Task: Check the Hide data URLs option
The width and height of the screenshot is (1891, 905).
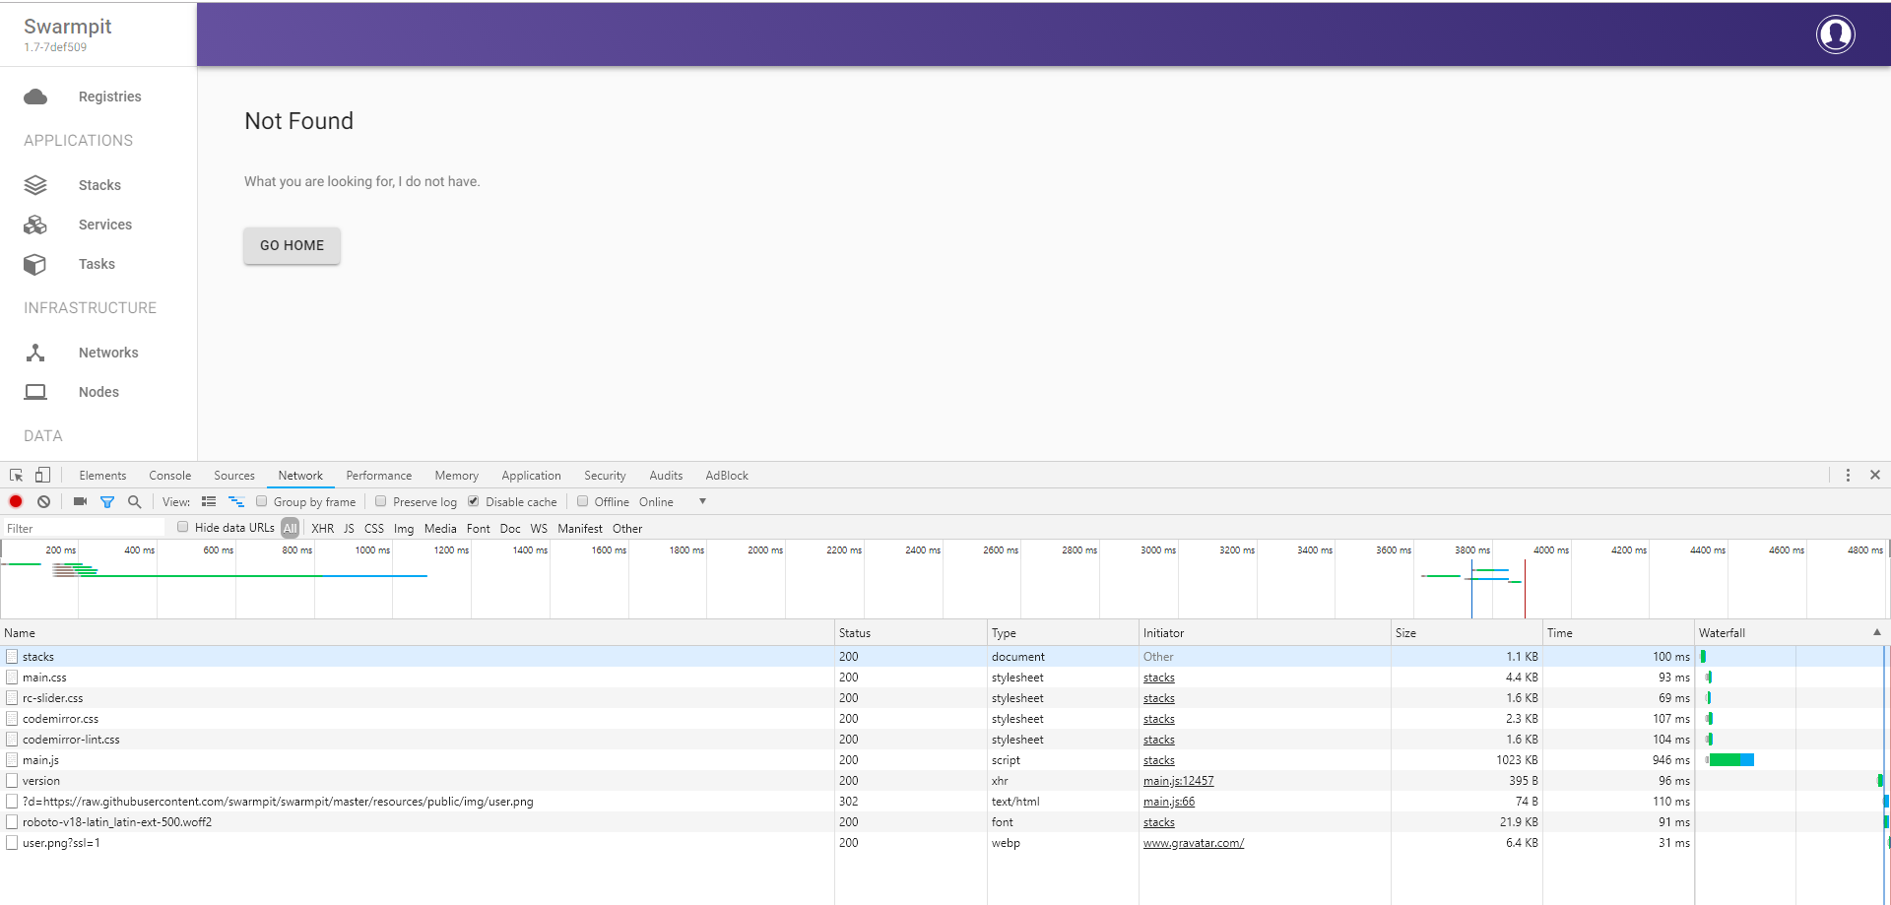Action: coord(183,527)
